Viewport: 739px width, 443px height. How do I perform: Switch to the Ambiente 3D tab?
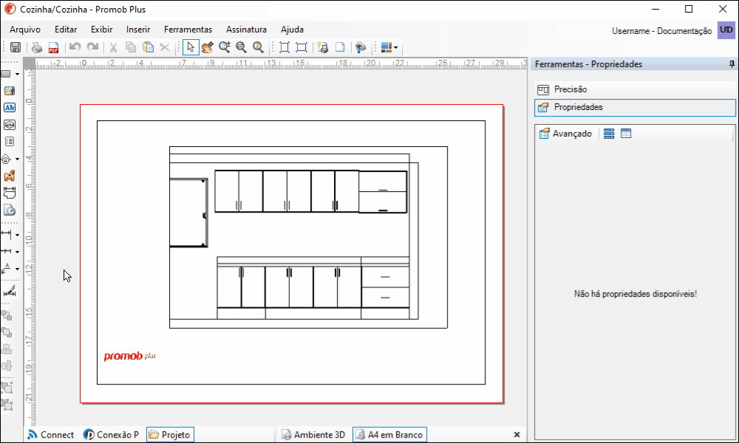pyautogui.click(x=313, y=435)
